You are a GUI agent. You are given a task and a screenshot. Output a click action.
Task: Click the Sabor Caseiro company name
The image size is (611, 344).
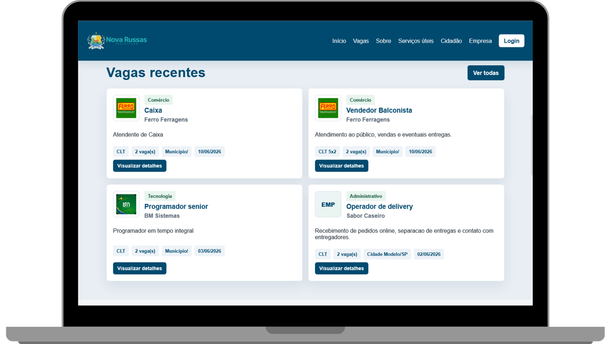tap(365, 216)
